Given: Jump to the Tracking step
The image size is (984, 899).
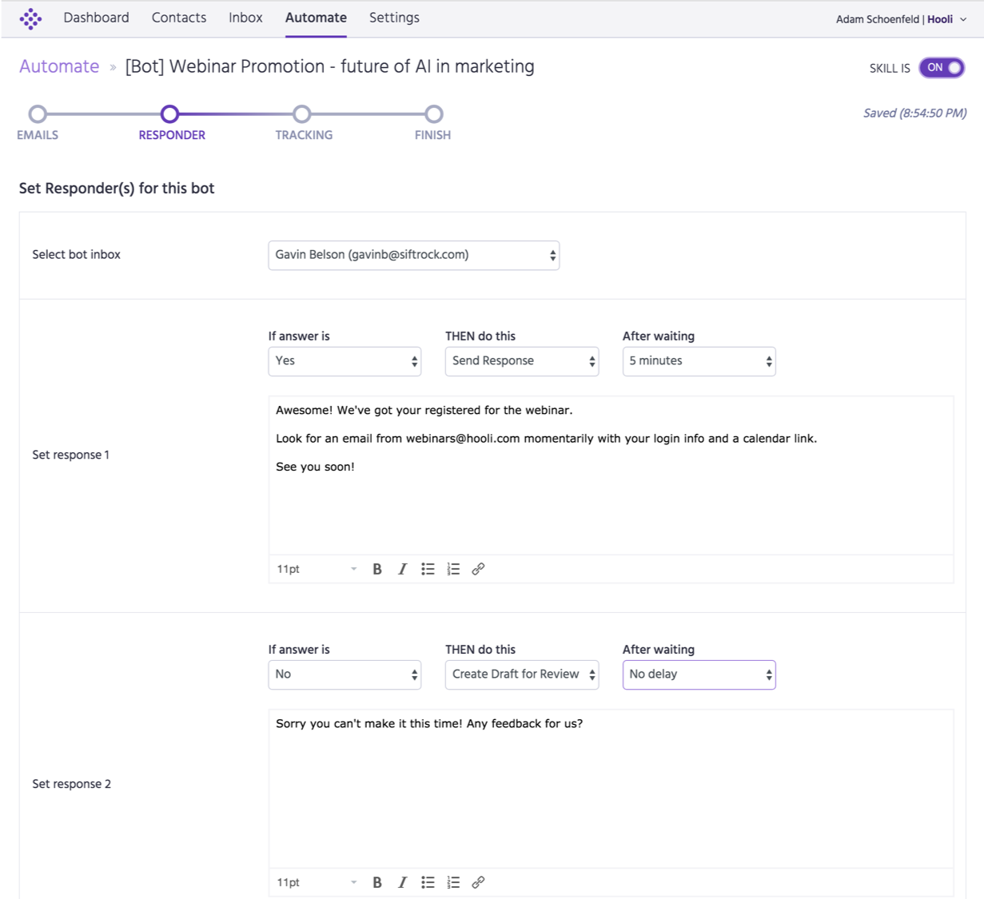Looking at the screenshot, I should point(302,115).
